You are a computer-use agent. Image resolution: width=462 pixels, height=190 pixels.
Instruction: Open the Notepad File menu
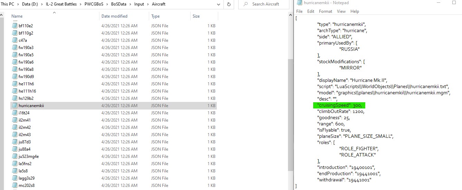[299, 11]
